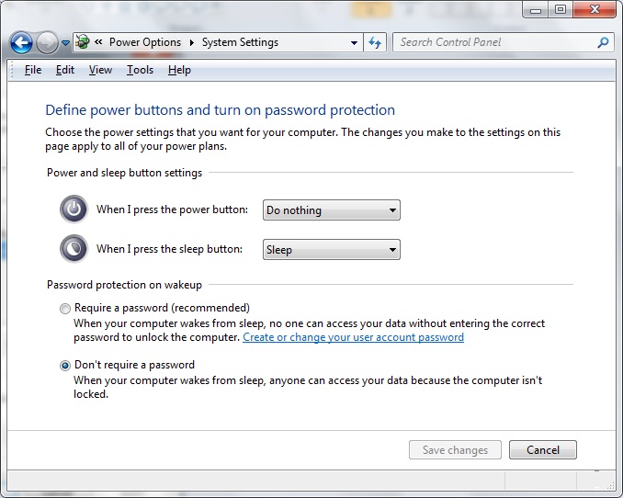
Task: Expand the address bar history dropdown
Action: click(x=354, y=42)
